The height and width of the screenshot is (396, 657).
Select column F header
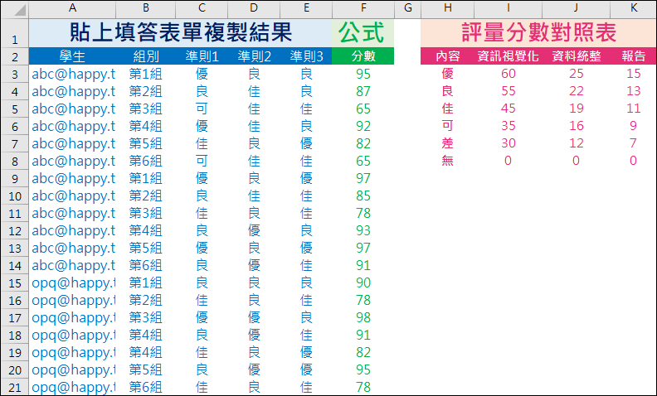(x=363, y=8)
